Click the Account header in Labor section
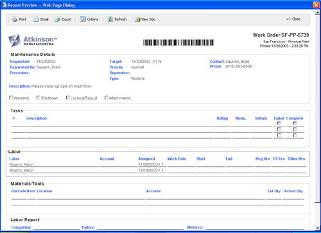 coord(107,159)
